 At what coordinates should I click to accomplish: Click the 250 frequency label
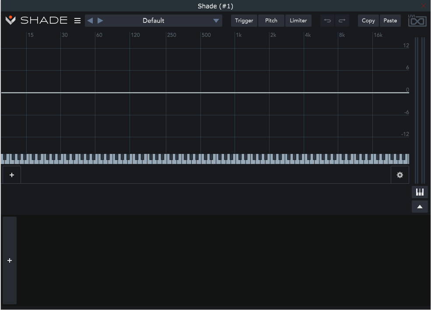point(172,35)
